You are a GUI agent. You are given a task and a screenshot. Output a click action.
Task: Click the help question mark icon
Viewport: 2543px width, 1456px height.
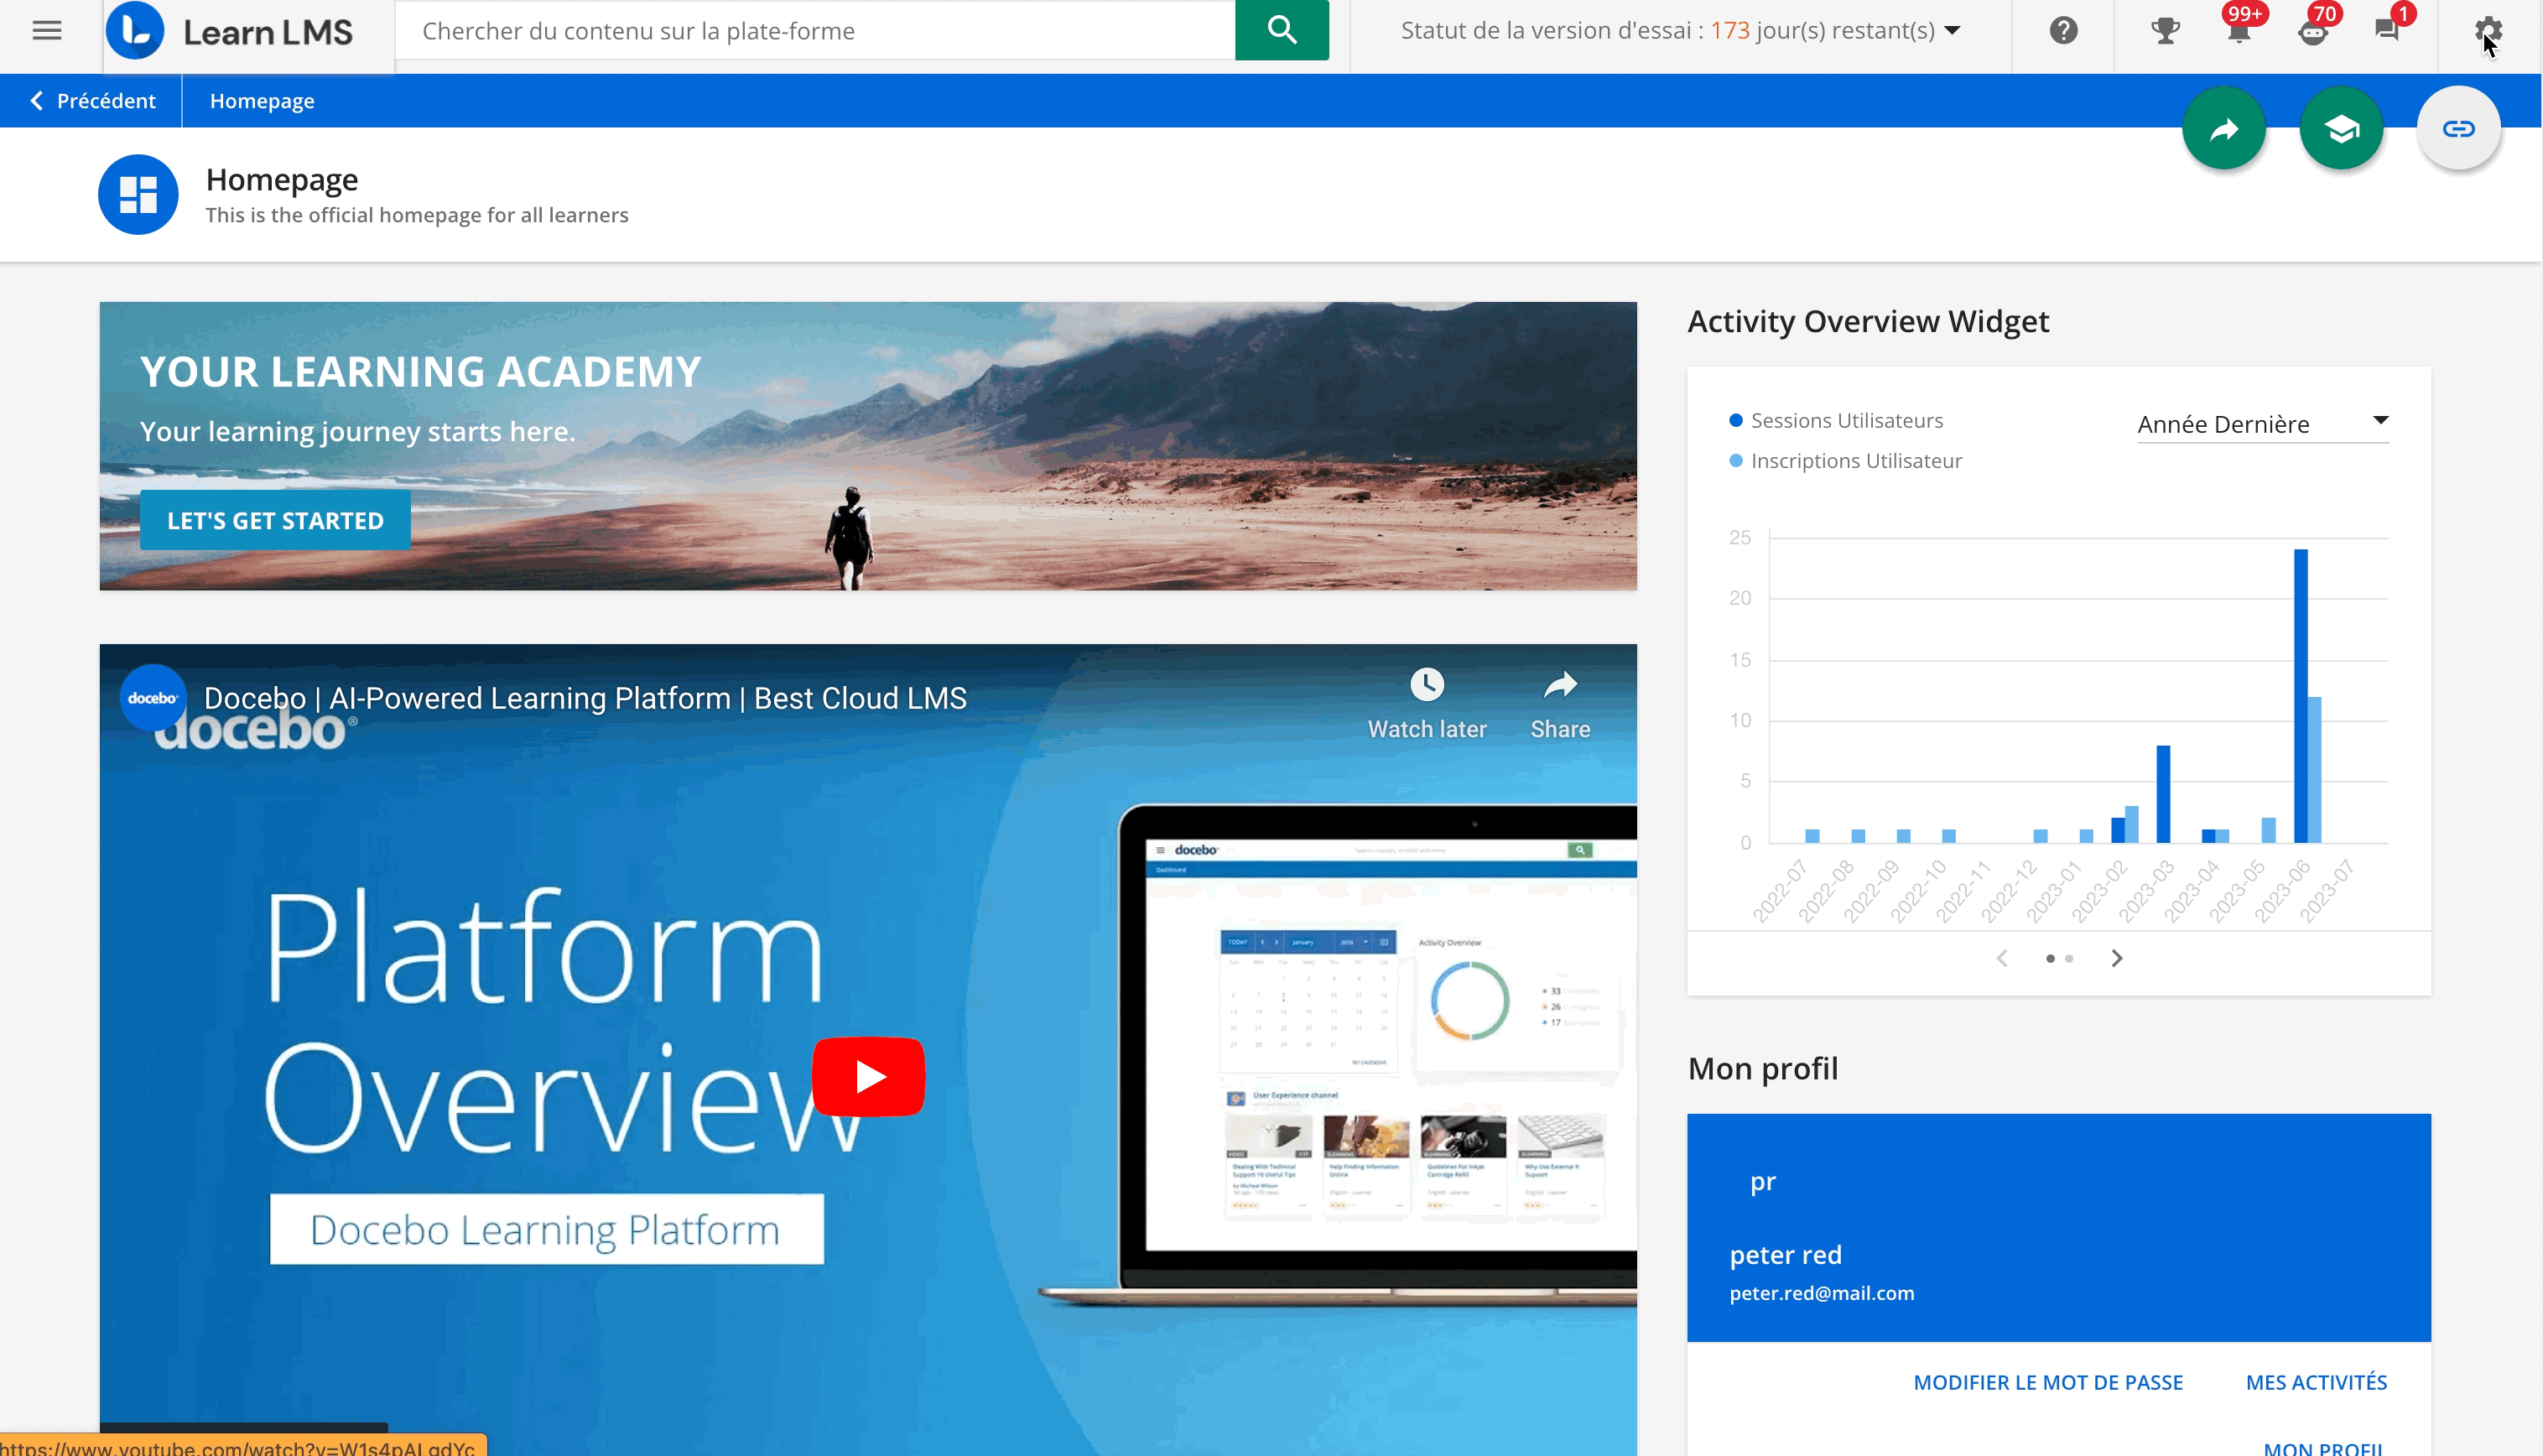pos(2062,30)
